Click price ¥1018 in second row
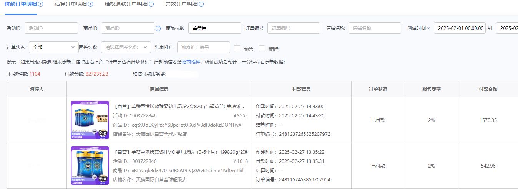The height and width of the screenshot is (189, 518). pyautogui.click(x=241, y=161)
